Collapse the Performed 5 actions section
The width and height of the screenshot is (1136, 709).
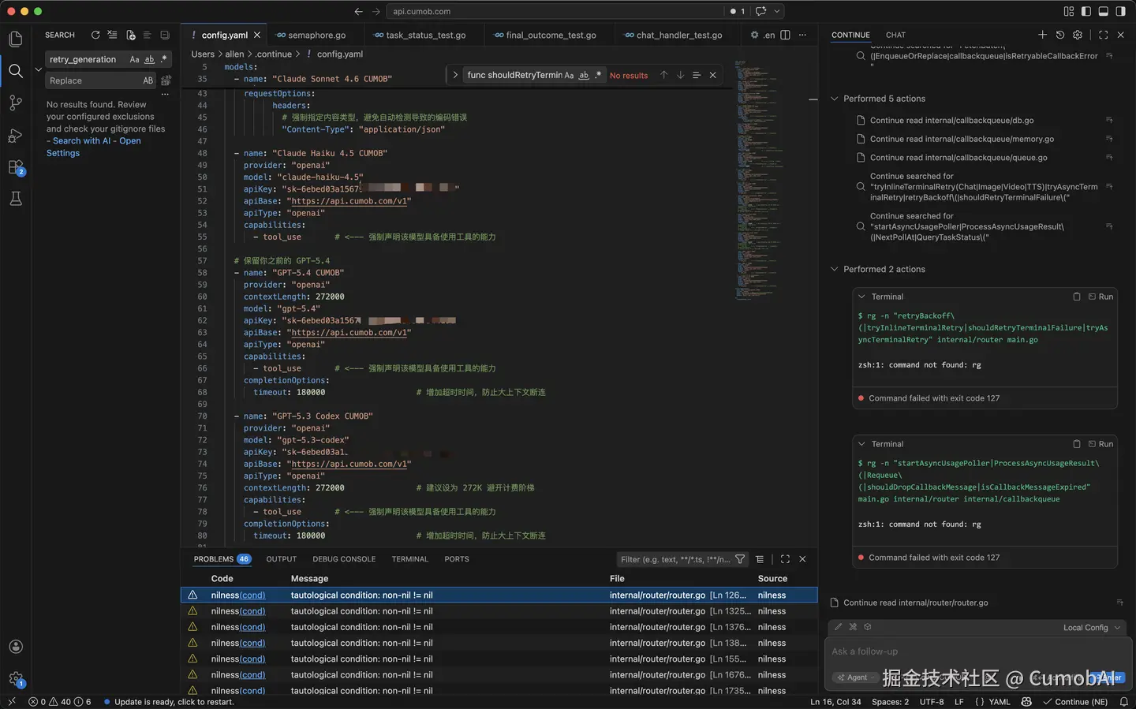point(835,99)
